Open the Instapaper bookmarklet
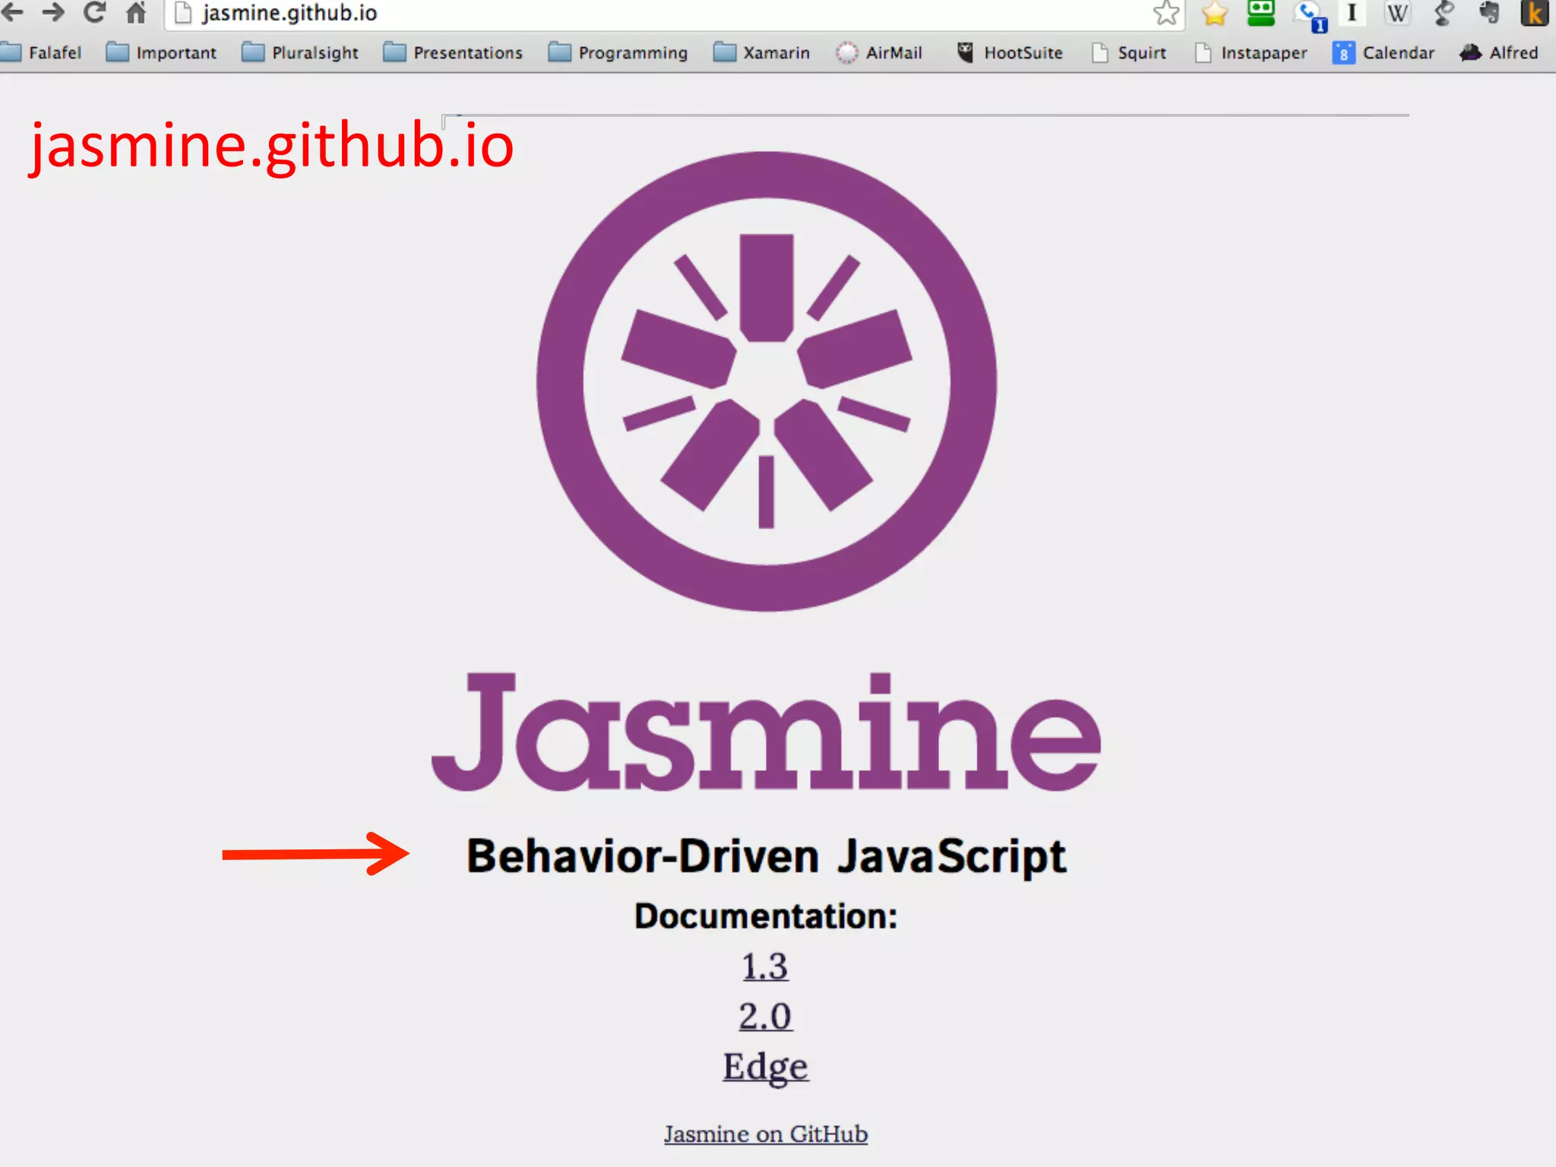This screenshot has width=1556, height=1167. click(x=1251, y=52)
